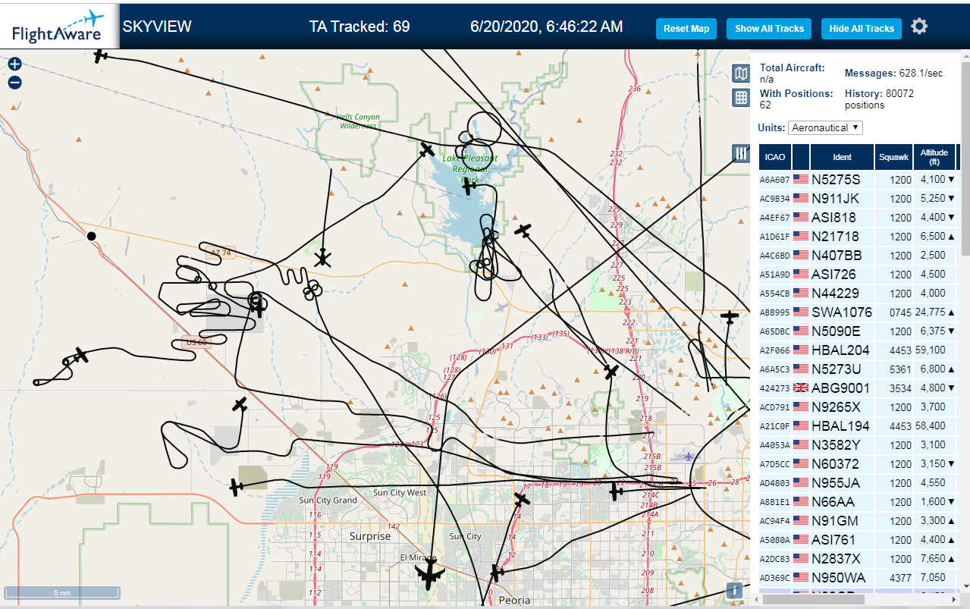Click the black dot marker near AZ 74
This screenshot has width=970, height=609.
(x=92, y=236)
